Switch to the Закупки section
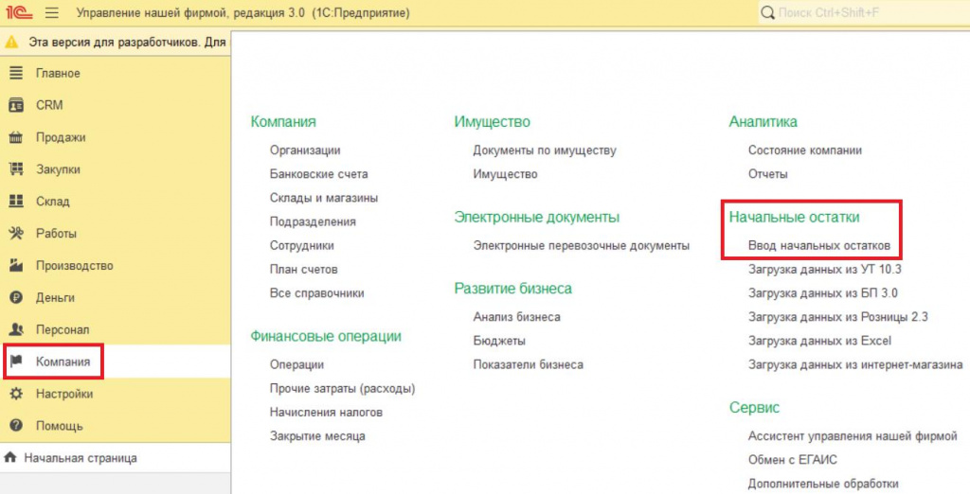The image size is (970, 494). coord(58,169)
